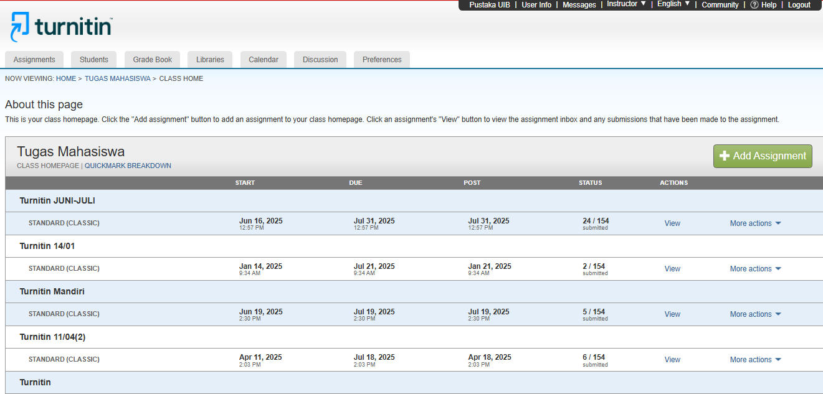823x394 pixels.
Task: Click the 6 / 154 submitted status
Action: point(595,360)
